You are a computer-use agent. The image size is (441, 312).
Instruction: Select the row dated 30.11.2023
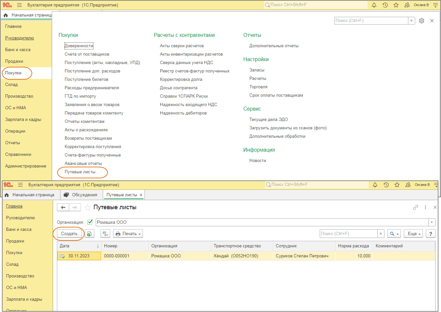[246, 256]
